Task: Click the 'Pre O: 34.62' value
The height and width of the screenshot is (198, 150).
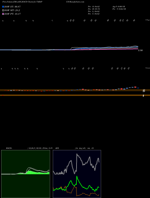Action: point(94,7)
